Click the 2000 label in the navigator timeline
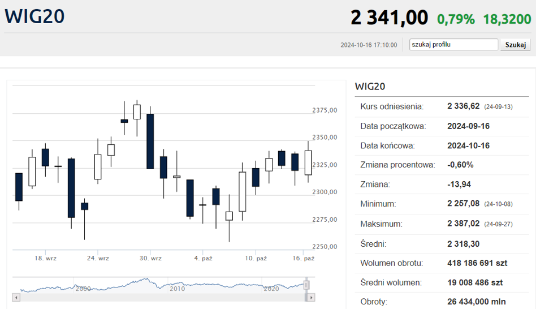Screen dimensions: 536x309 83,289
